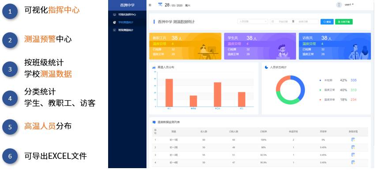376x173 pixels.
Task: Expand the user1 account dropdown arrow
Action: pos(353,4)
